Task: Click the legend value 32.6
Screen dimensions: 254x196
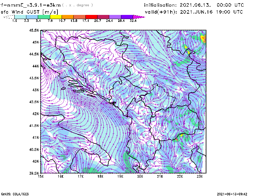Action: tap(133, 21)
